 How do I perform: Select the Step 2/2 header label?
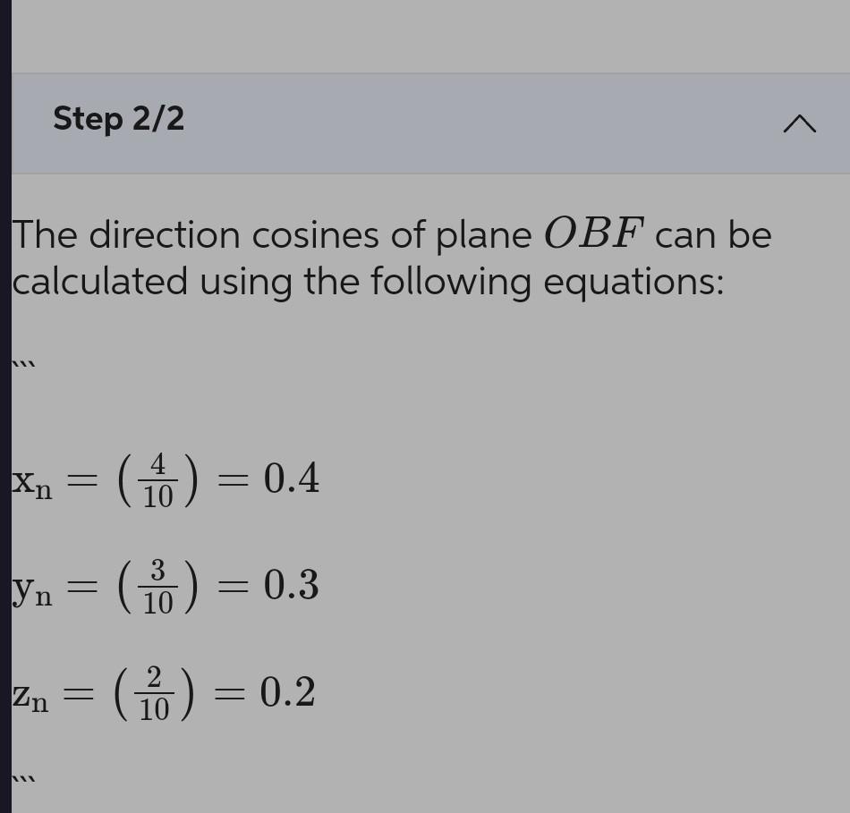[x=117, y=118]
